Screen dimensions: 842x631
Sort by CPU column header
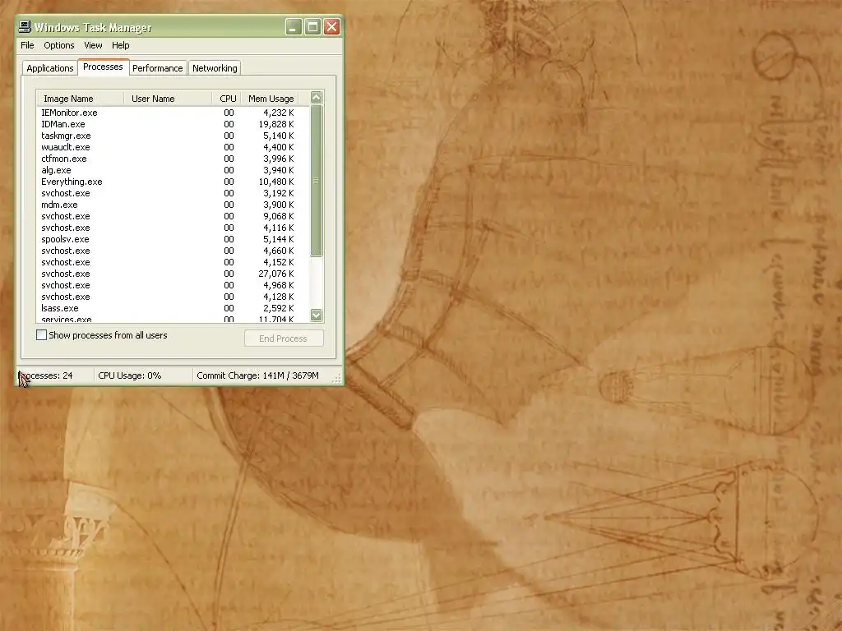click(227, 99)
